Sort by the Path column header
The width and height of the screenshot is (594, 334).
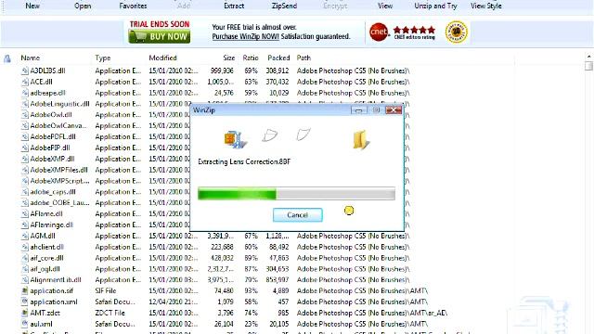(303, 58)
